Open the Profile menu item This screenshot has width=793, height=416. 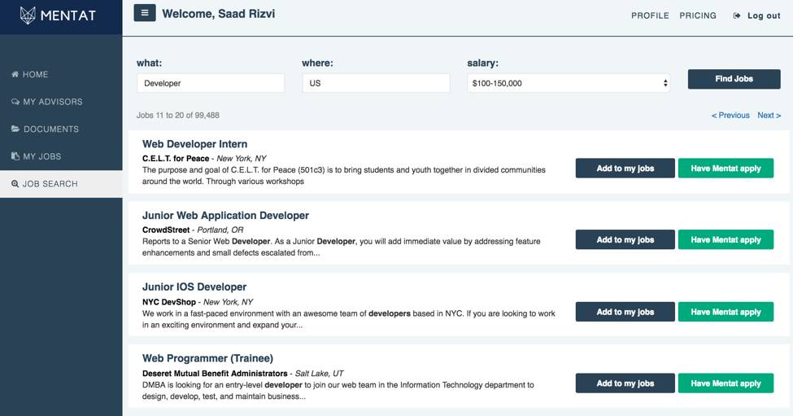click(650, 15)
